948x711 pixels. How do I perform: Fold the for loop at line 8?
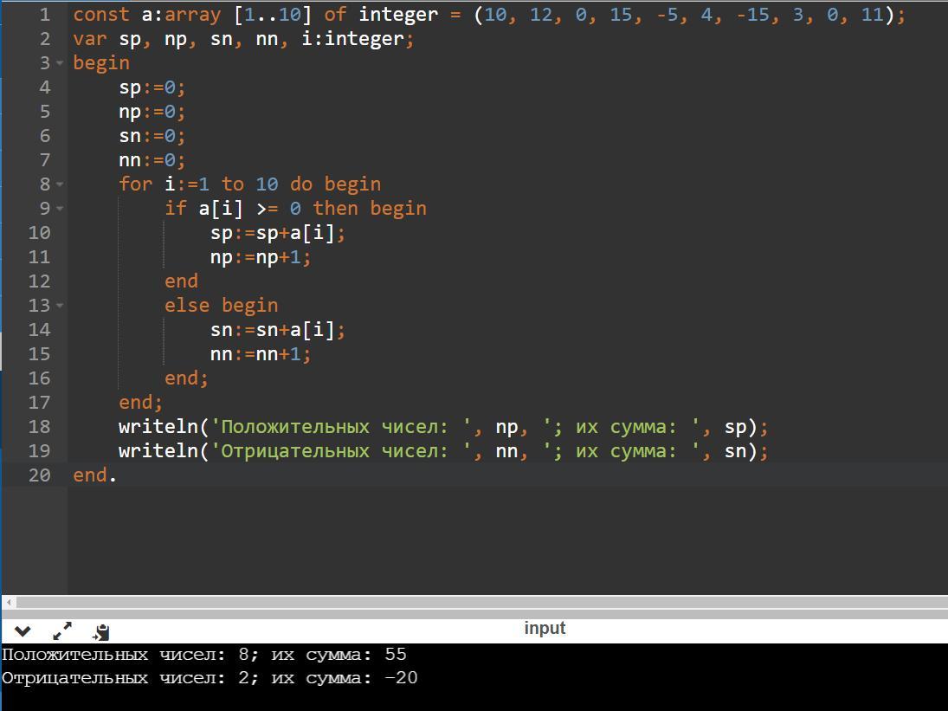pos(60,184)
